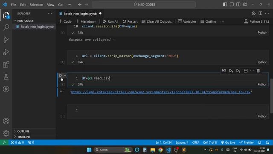The image size is (273, 154).
Task: Open notebook settings gear in editor title
Action: [253, 13]
